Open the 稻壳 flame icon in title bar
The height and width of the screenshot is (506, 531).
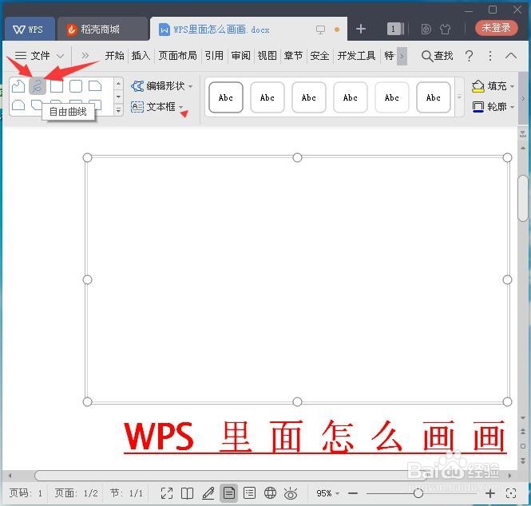(x=426, y=30)
